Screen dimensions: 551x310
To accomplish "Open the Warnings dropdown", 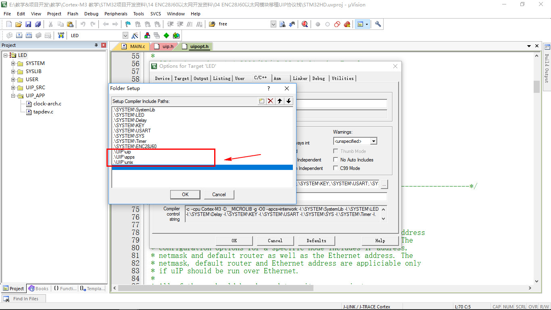I will pos(374,141).
